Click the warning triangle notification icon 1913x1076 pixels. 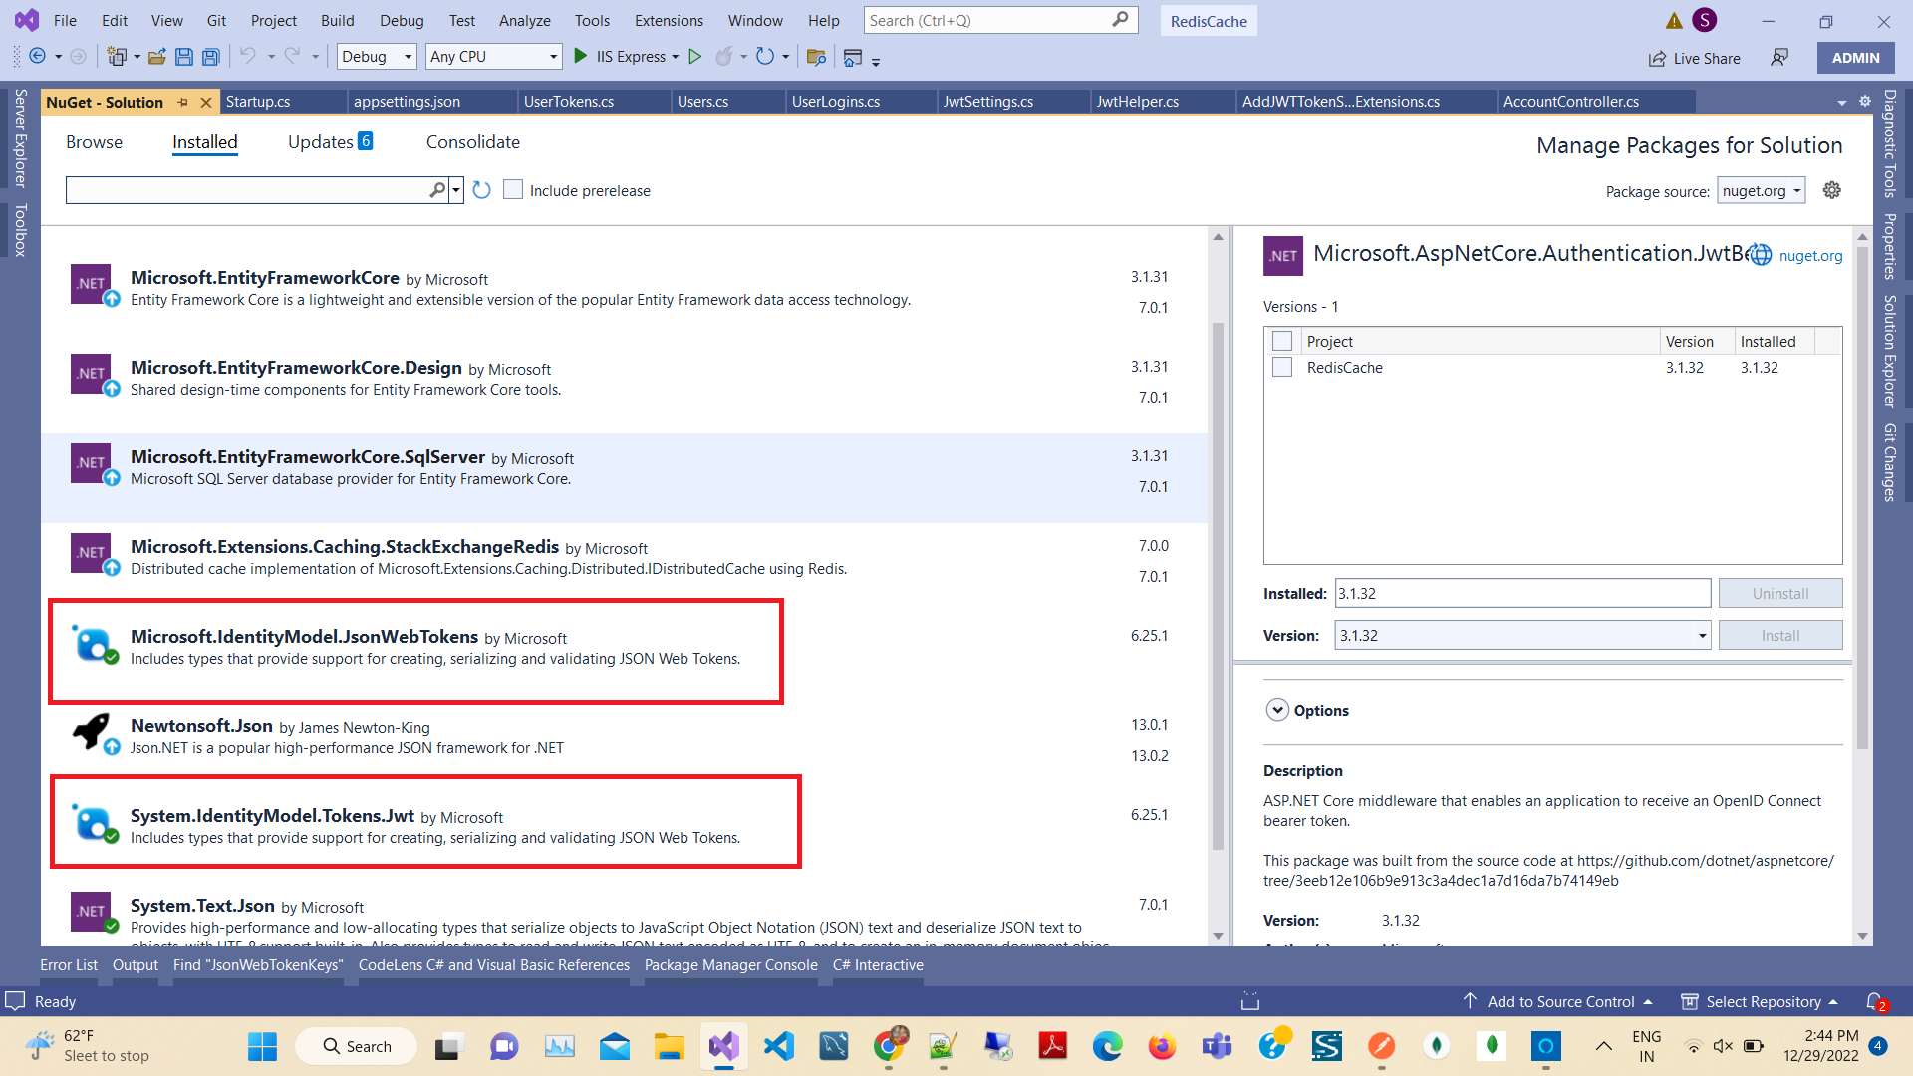(1674, 21)
